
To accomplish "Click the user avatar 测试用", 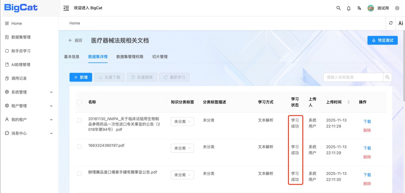I will 371,8.
